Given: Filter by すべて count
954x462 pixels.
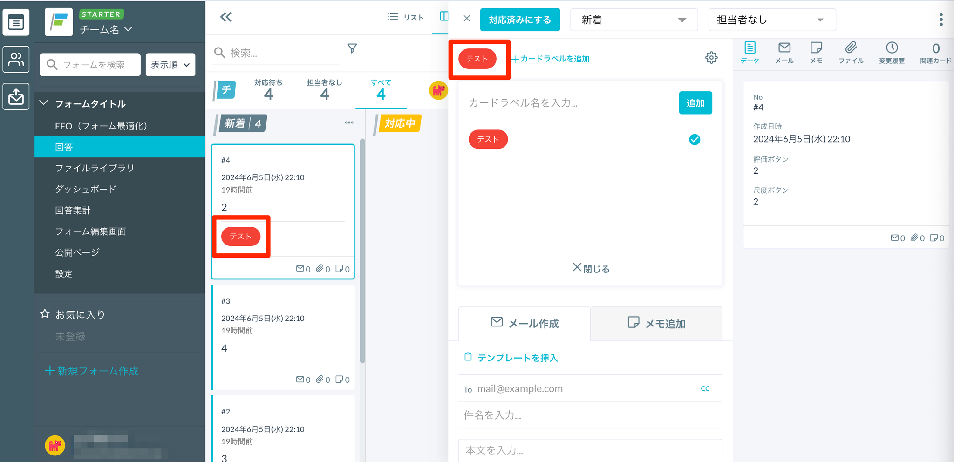Looking at the screenshot, I should (x=381, y=90).
